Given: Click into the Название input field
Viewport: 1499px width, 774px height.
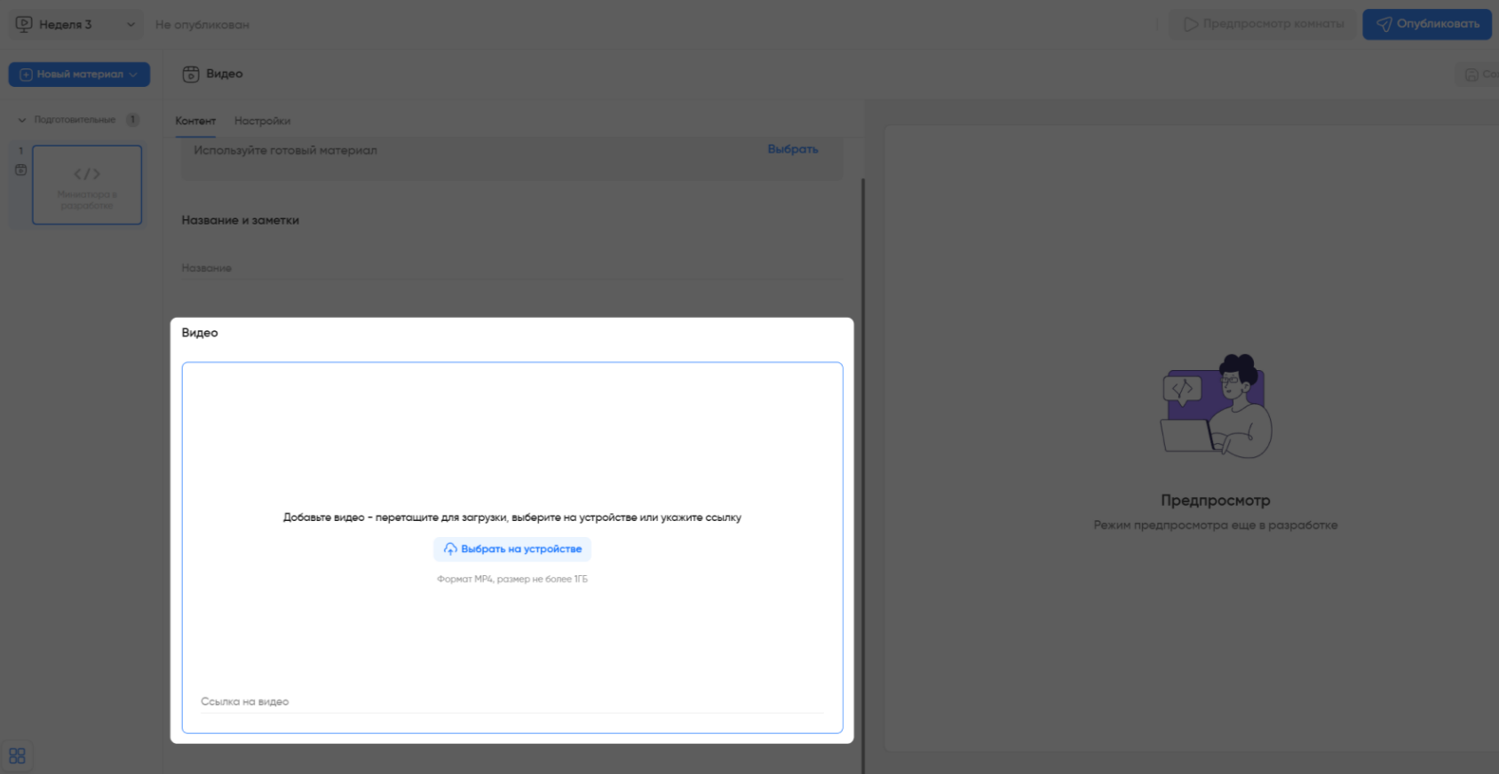Looking at the screenshot, I should pos(512,268).
